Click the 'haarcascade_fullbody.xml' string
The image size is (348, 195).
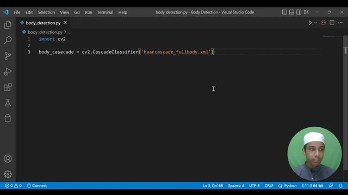click(x=176, y=52)
